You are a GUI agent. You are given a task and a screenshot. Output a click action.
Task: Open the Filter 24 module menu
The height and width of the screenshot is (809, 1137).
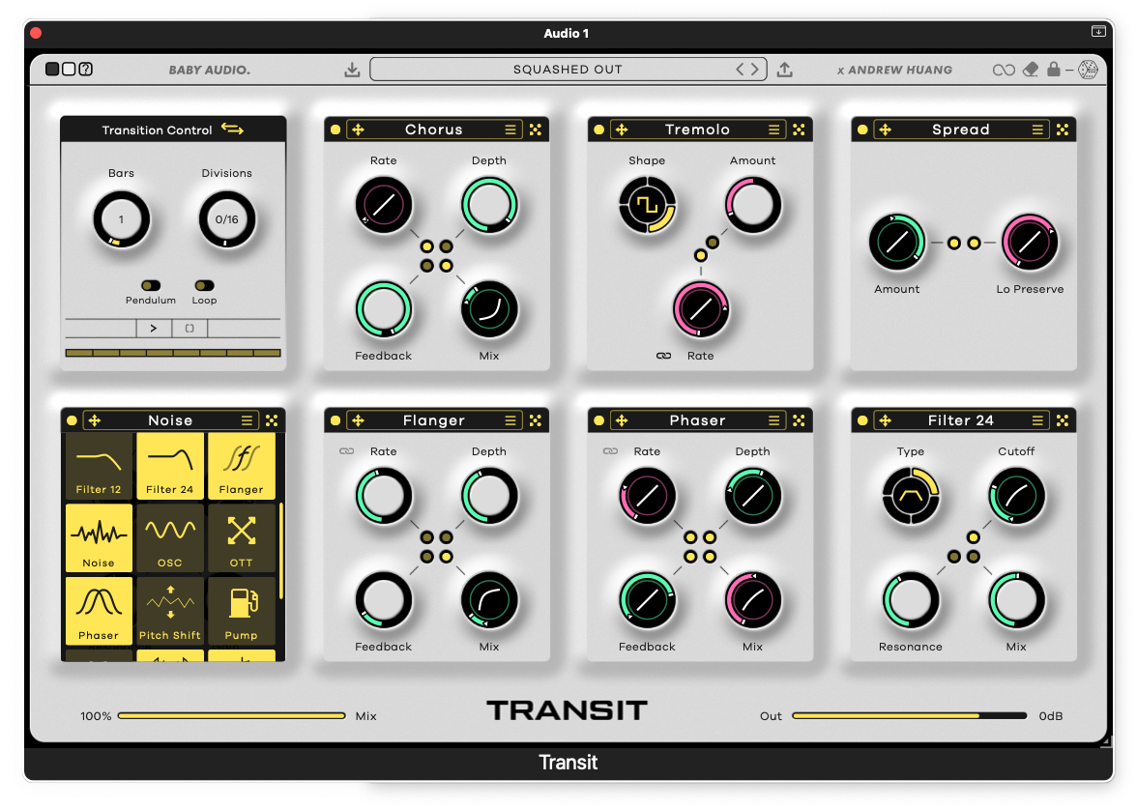pos(1037,420)
